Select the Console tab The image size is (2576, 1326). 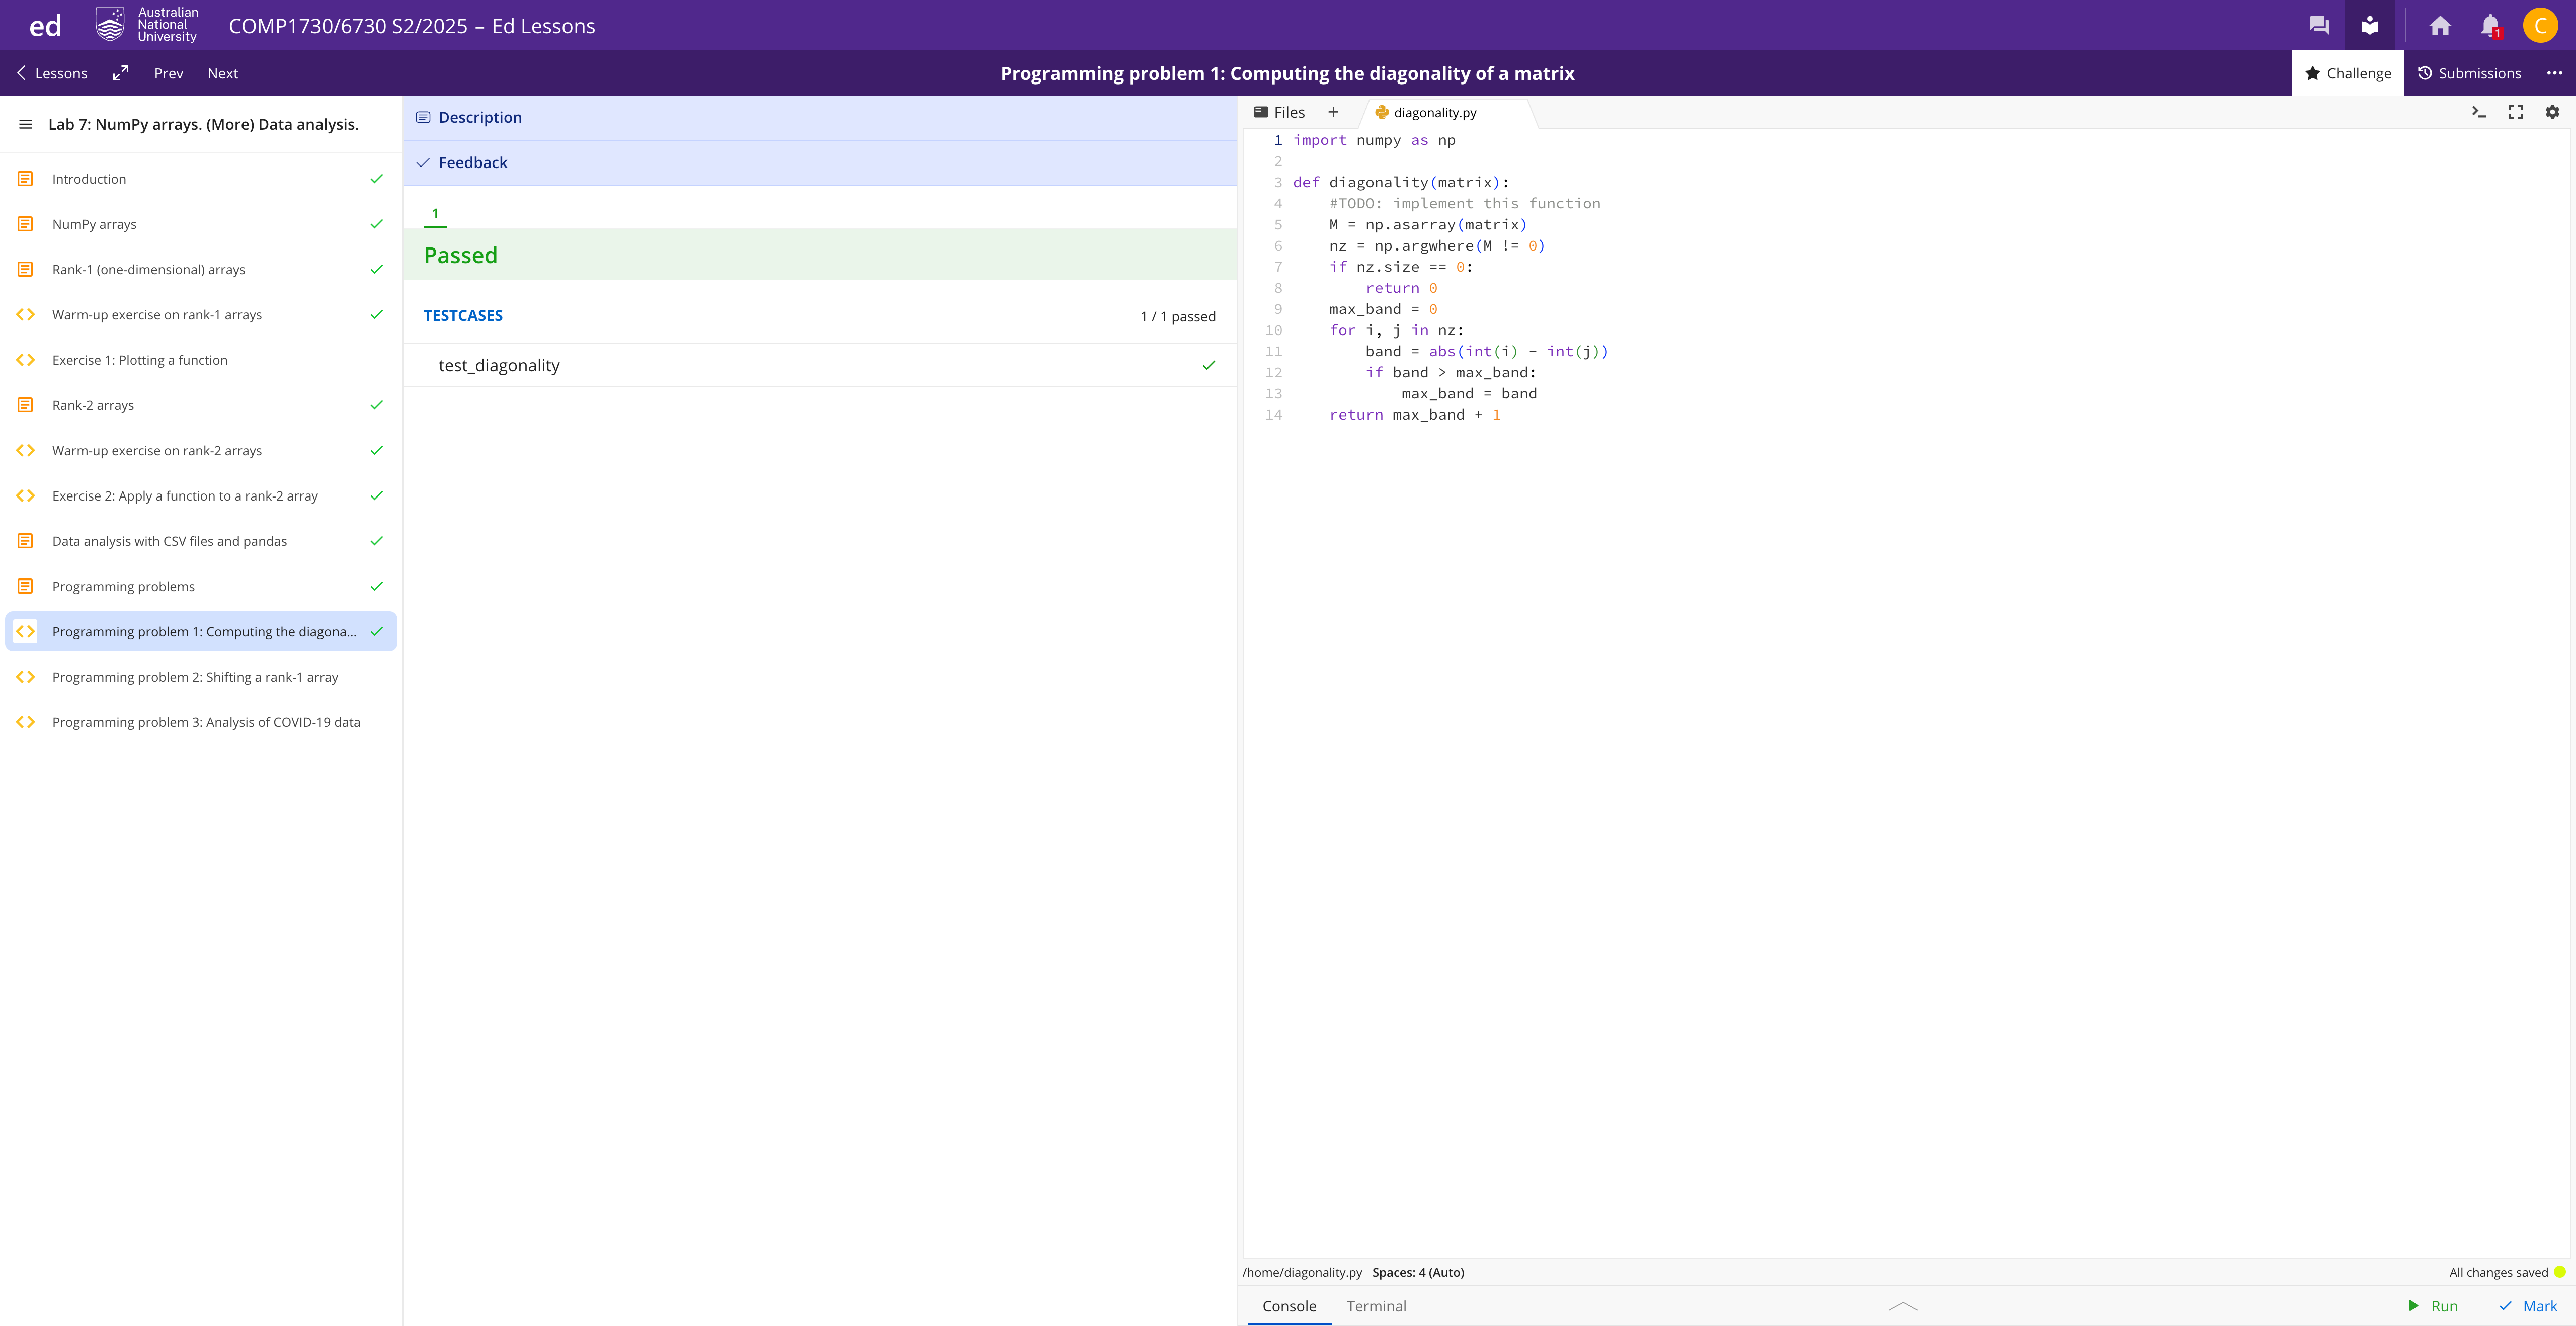(x=1289, y=1306)
